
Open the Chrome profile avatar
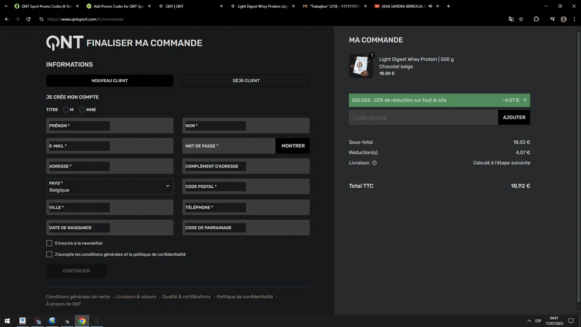tap(564, 19)
